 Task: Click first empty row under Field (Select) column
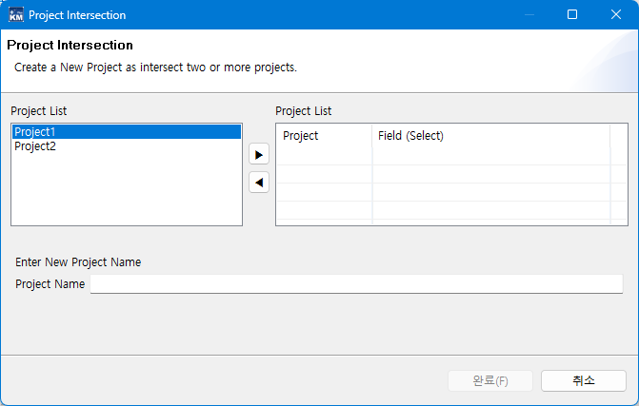[490, 157]
